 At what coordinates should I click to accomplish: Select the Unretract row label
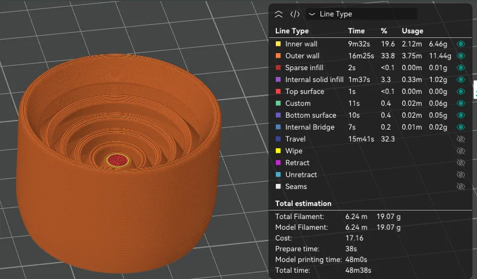click(x=301, y=174)
